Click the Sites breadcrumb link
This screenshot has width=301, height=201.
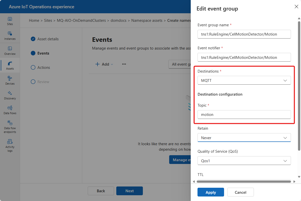tap(48, 21)
